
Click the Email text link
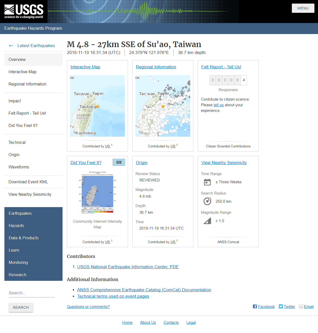pyautogui.click(x=309, y=307)
